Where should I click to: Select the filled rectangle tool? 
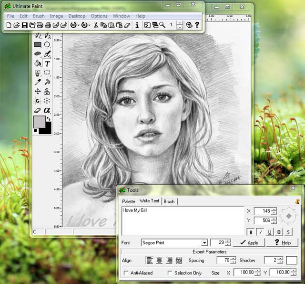(38, 44)
